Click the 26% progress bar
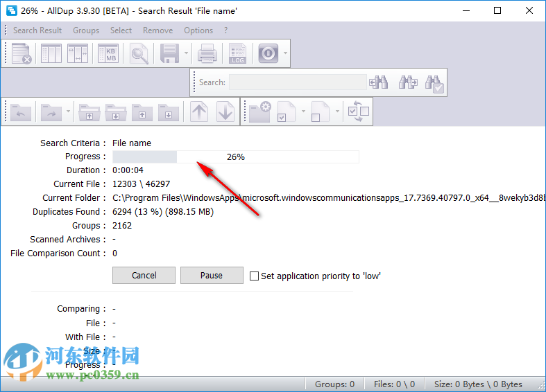The width and height of the screenshot is (546, 392). [236, 157]
